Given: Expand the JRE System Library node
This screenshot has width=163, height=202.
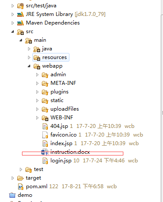Looking at the screenshot, I should point(13,14).
